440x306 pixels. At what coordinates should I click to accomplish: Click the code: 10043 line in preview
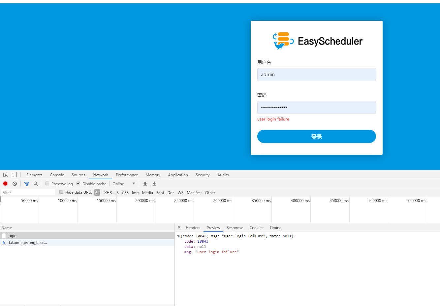tap(196, 241)
